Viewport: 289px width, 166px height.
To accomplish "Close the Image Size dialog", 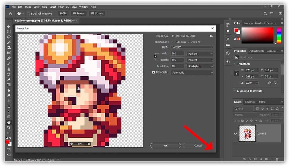I will tap(213, 28).
